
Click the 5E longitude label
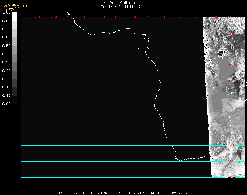[135, 17]
